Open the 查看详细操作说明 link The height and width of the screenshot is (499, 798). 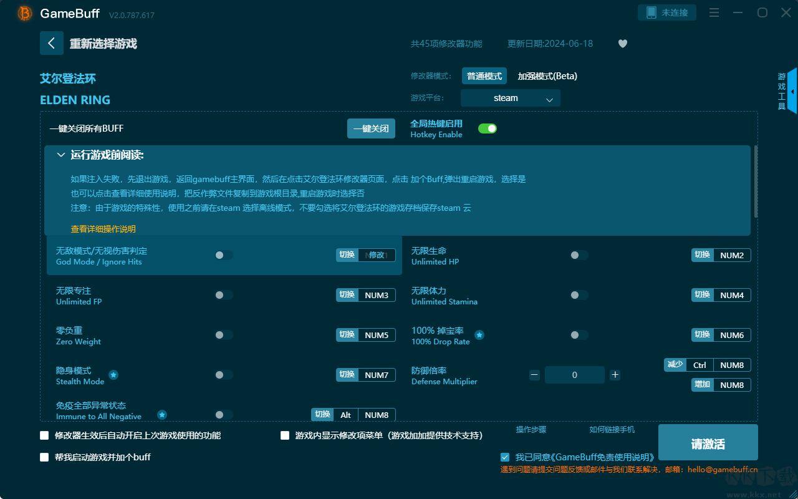pos(103,229)
